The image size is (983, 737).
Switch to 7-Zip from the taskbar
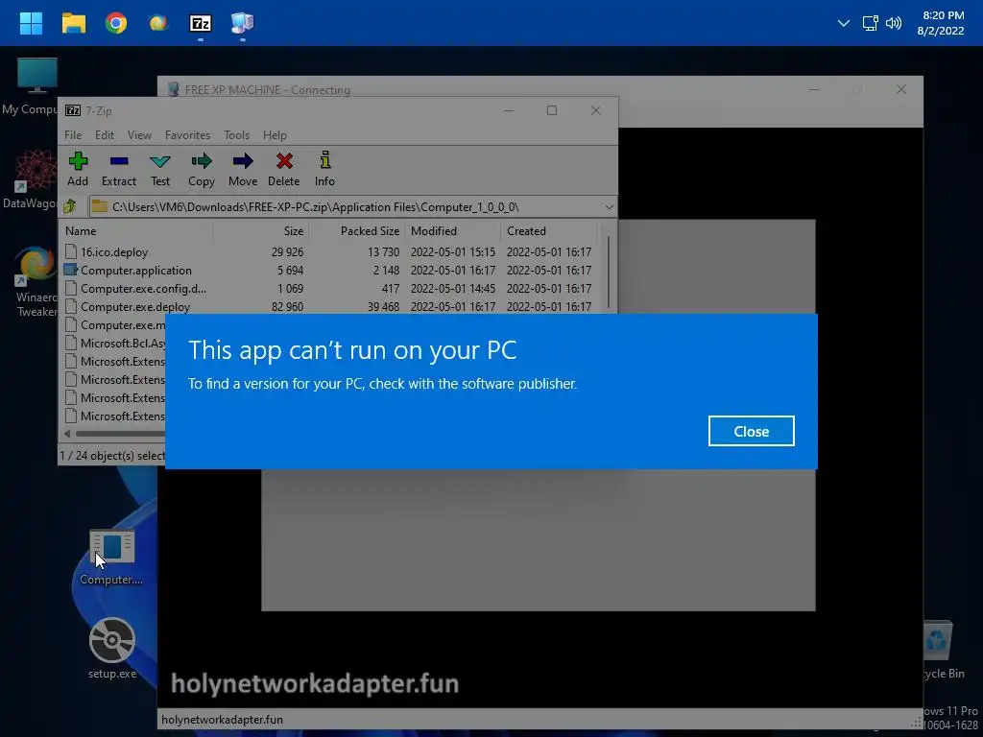[201, 23]
